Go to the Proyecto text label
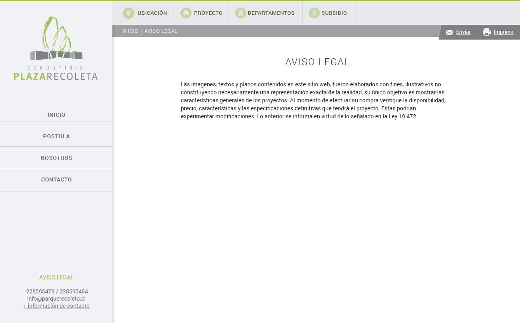 [208, 13]
